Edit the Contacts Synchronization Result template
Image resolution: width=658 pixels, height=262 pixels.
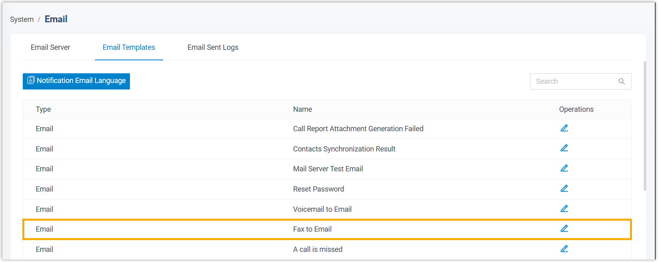coord(564,148)
